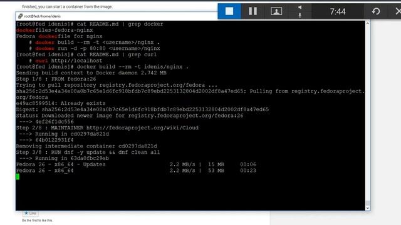Pause the screen recording
Screen dimensions: 401x225
point(253,11)
